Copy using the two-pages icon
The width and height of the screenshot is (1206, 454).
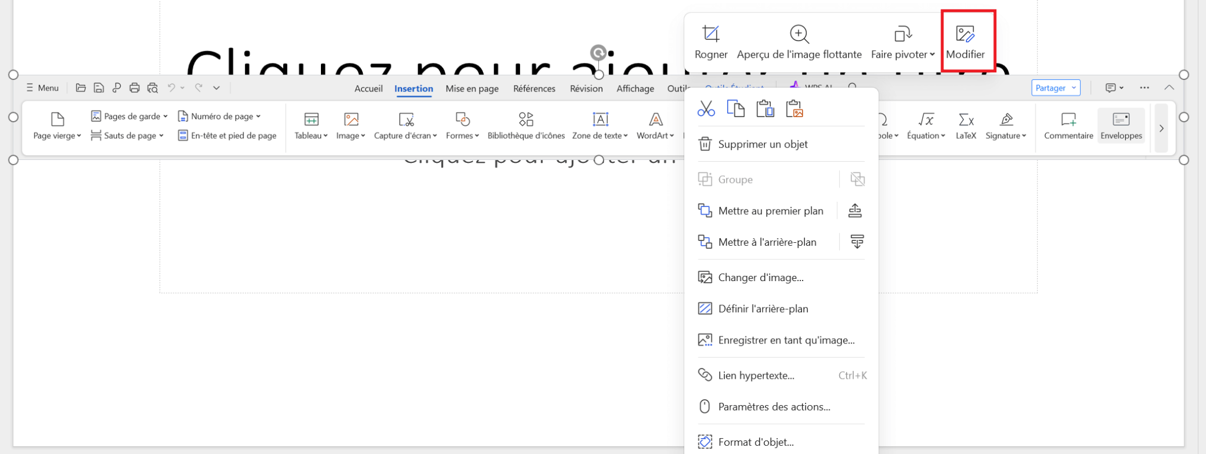pyautogui.click(x=735, y=109)
